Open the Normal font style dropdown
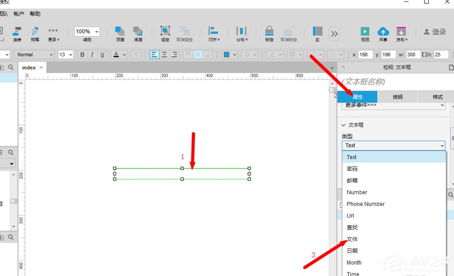Screen dimensions: 454x276 coord(34,54)
